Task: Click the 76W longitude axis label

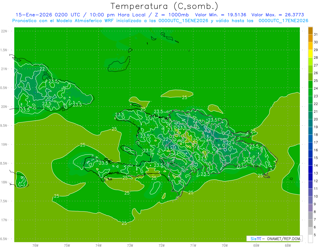Action: 35,246
